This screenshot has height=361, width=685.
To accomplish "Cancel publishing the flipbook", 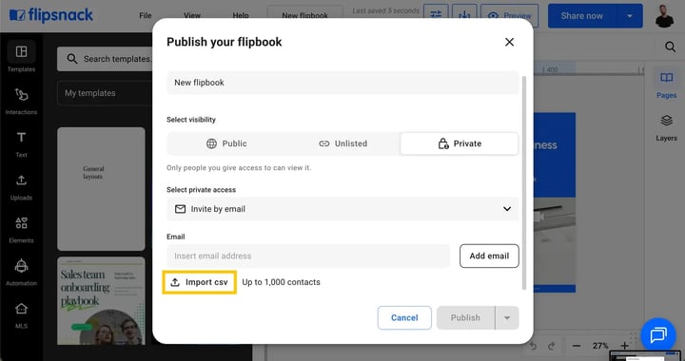I will point(404,317).
